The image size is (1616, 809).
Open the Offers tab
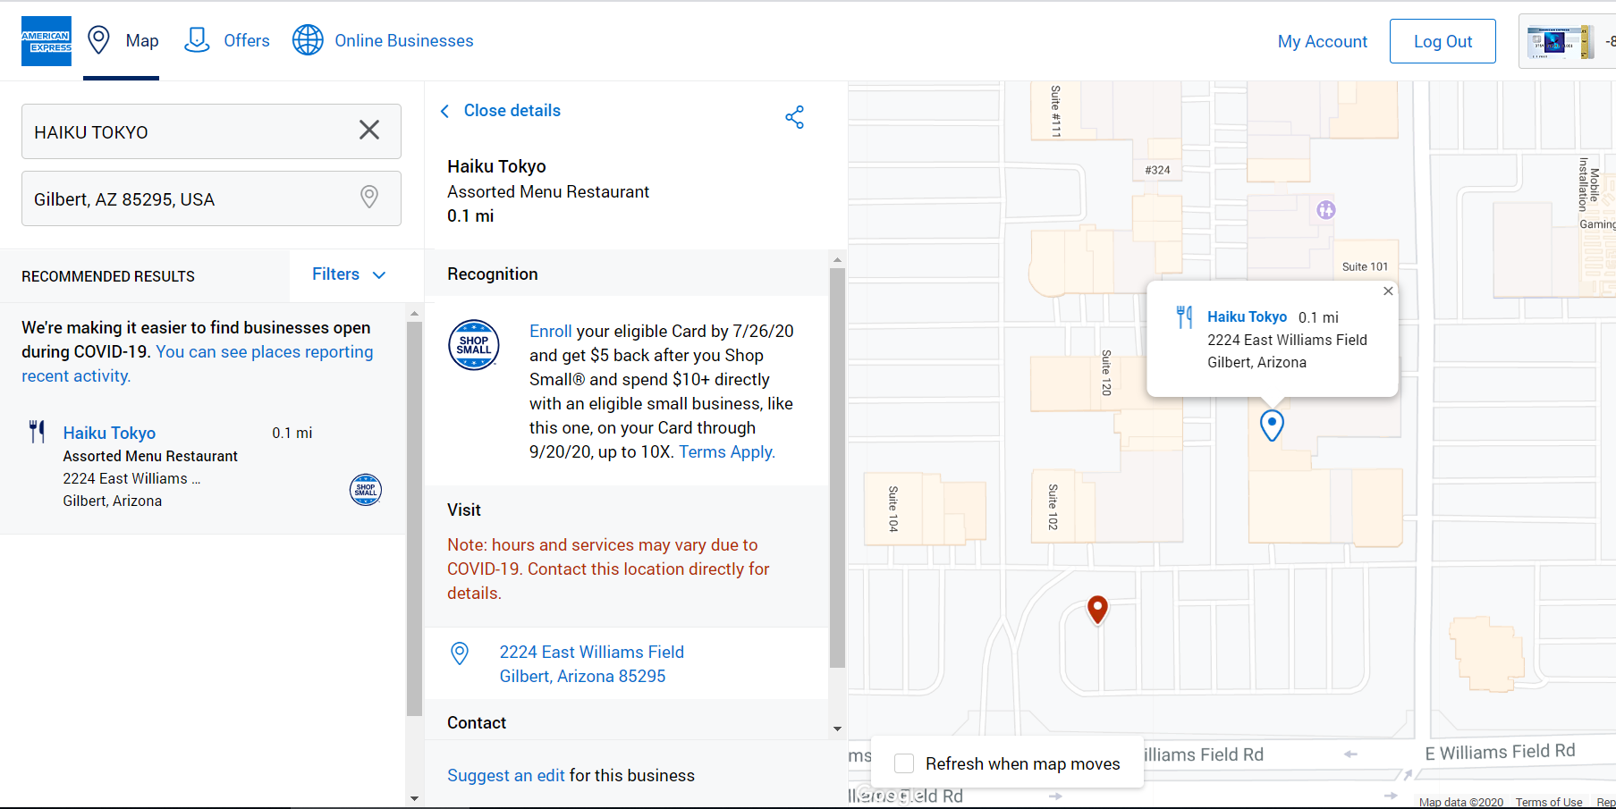tap(226, 41)
